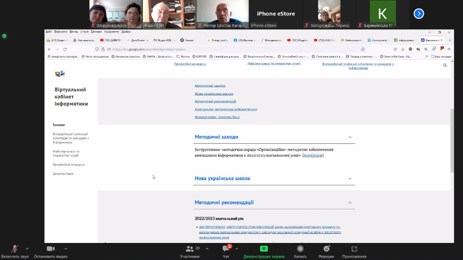Open Документація sidebar item
The height and width of the screenshot is (260, 463).
click(63, 174)
